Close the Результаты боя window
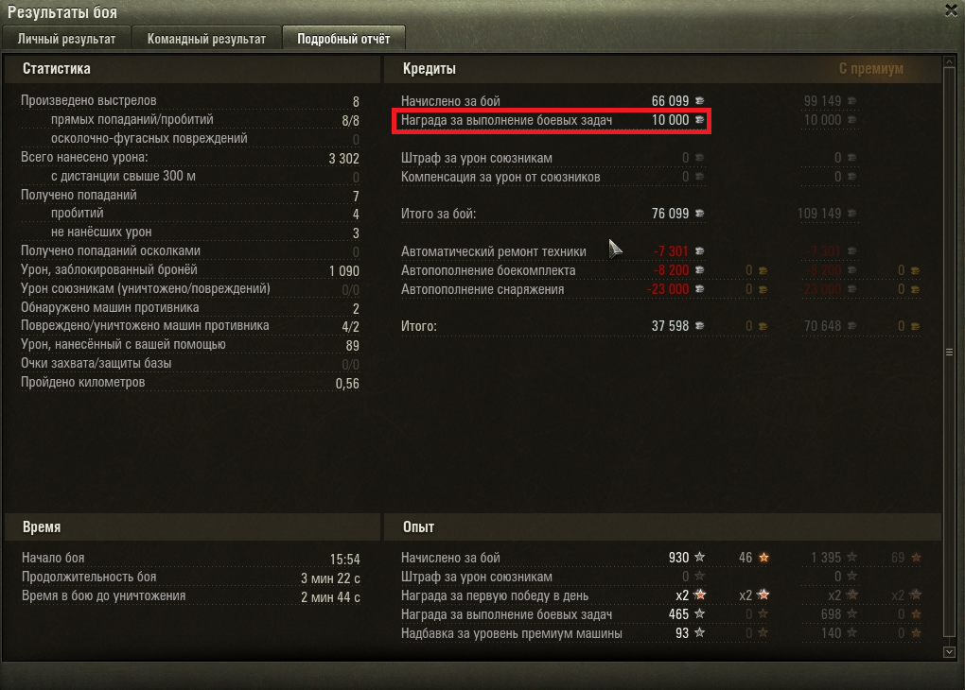965x690 pixels. 951,10
